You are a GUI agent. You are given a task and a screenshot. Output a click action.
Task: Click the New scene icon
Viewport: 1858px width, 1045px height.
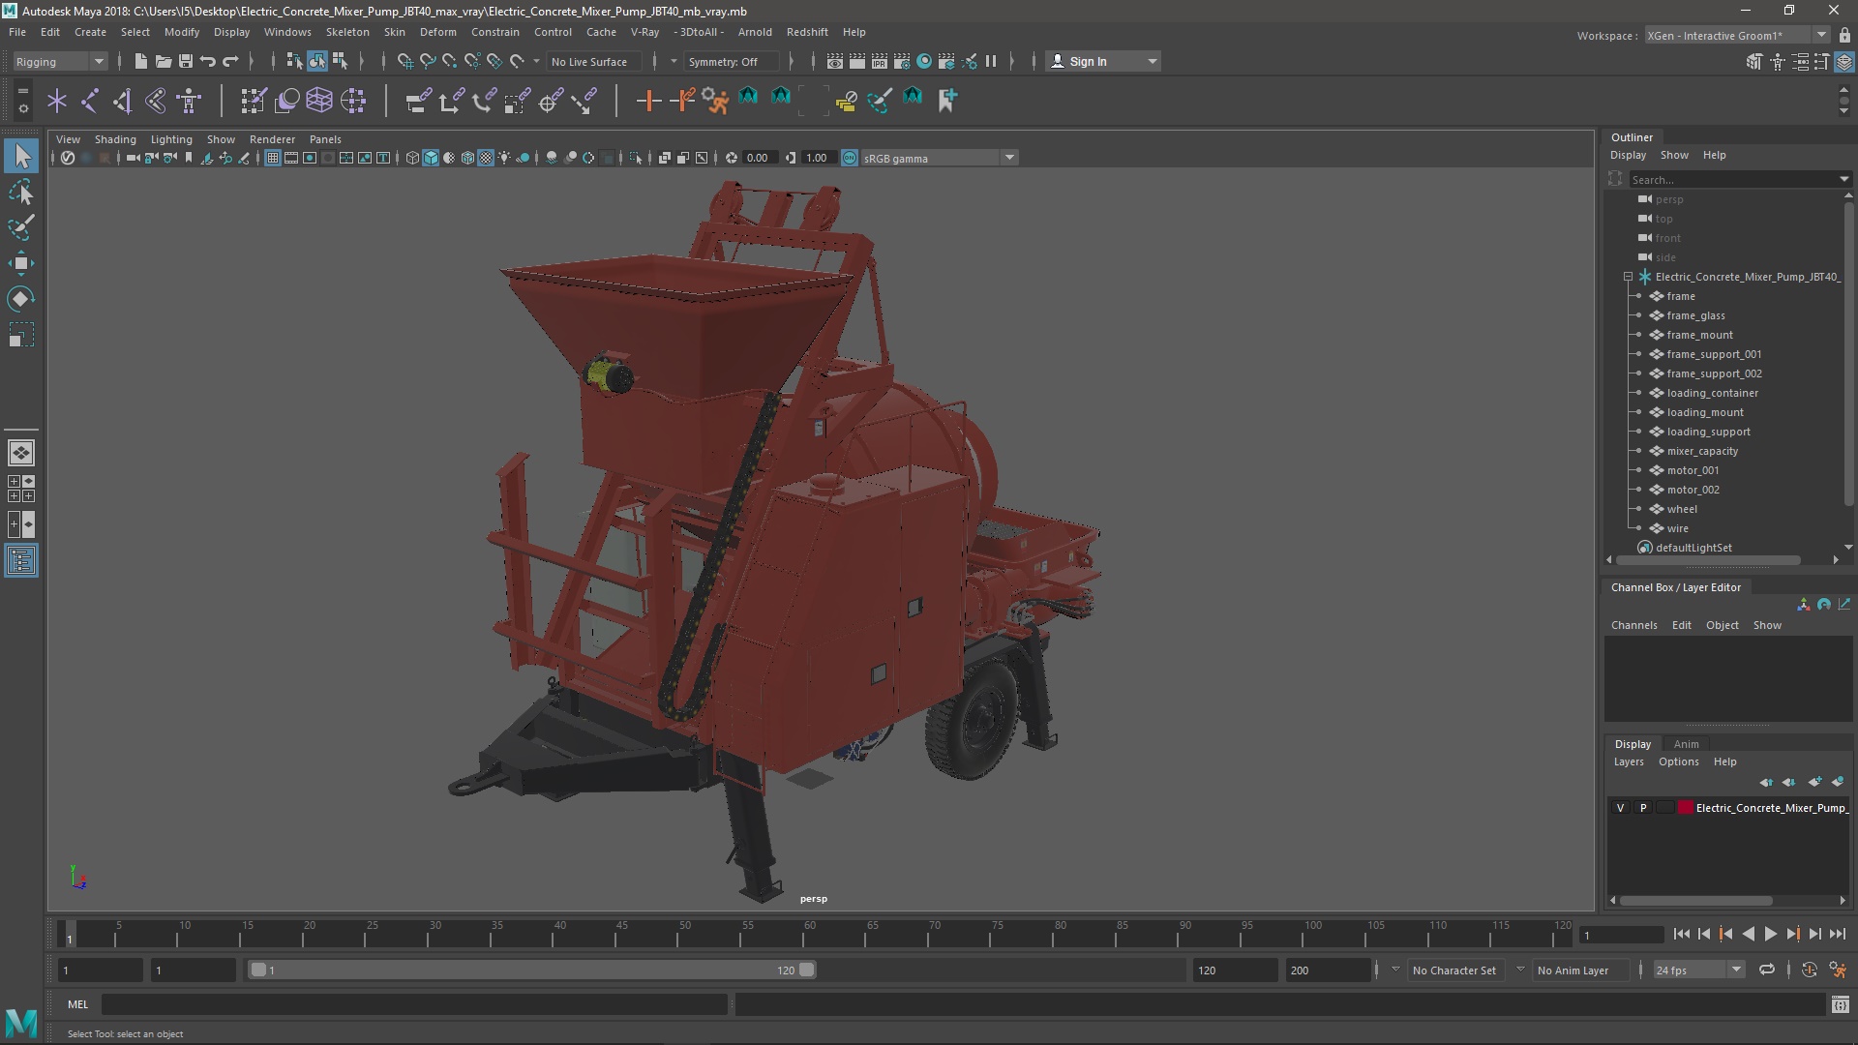pyautogui.click(x=140, y=61)
